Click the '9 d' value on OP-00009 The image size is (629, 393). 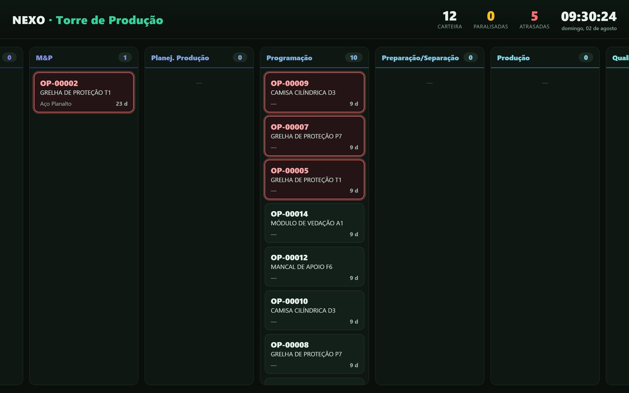(x=354, y=104)
